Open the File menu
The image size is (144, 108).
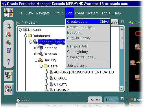point(20,13)
